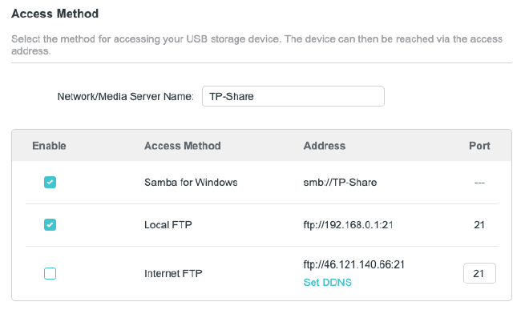This screenshot has height=310, width=529.
Task: Disable the Samba for Windows checkbox
Action: coord(50,183)
